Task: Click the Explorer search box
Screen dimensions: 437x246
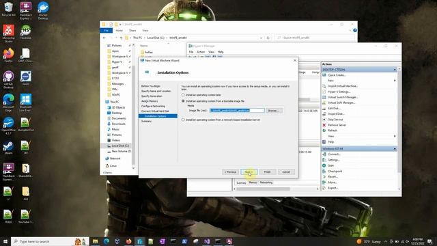Action: (x=315, y=38)
